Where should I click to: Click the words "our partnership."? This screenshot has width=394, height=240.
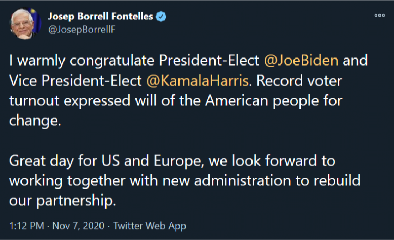[x=62, y=201]
